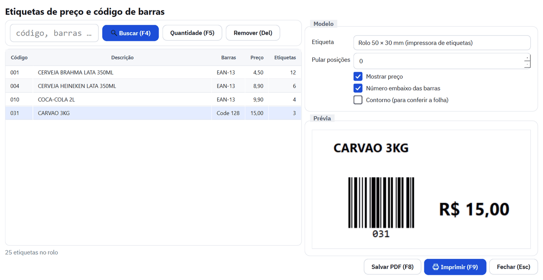Decrease Pular posições with down arrow

(527, 65)
